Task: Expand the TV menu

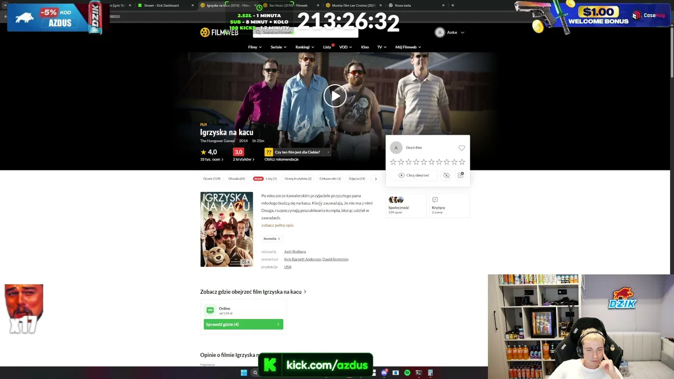Action: coord(382,47)
